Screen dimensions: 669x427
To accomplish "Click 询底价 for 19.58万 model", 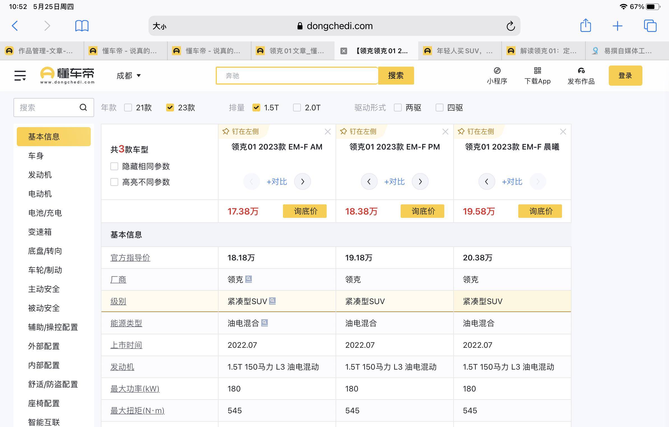I will coord(540,211).
